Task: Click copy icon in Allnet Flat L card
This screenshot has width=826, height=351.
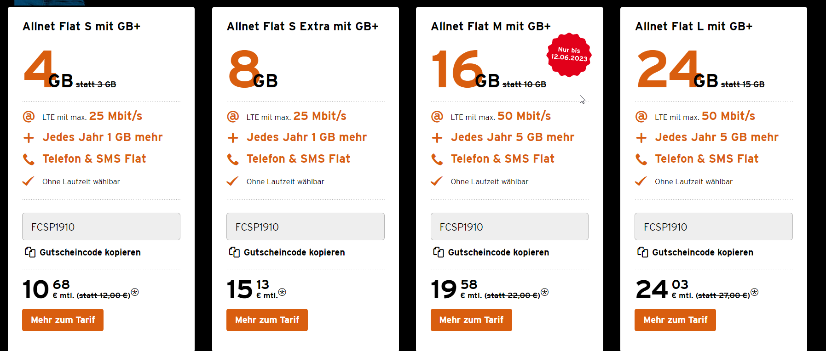Action: (642, 252)
